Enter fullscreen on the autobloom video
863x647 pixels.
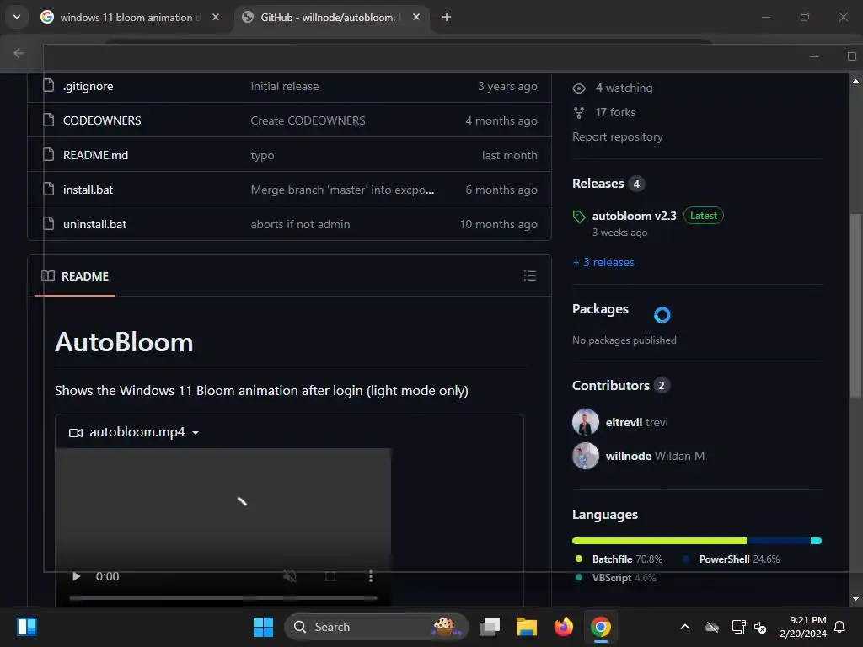(x=330, y=576)
